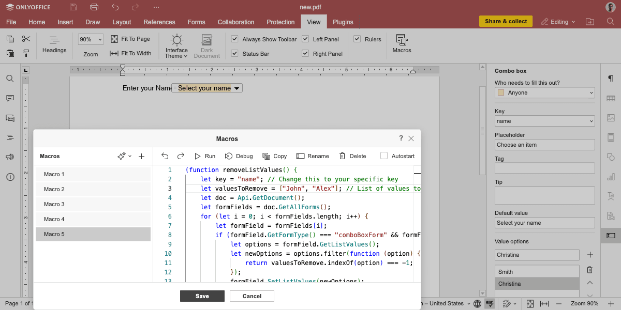Select Macro 3 in the macros list
This screenshot has height=310, width=621.
[x=93, y=204]
